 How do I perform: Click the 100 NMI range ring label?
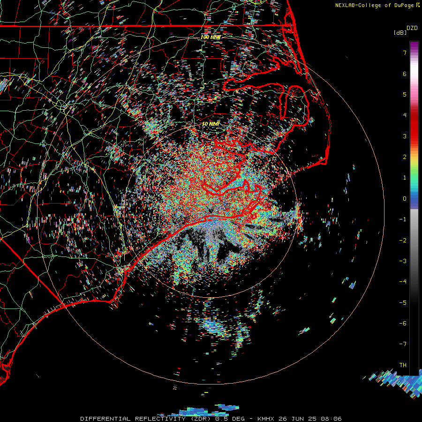[x=211, y=37]
